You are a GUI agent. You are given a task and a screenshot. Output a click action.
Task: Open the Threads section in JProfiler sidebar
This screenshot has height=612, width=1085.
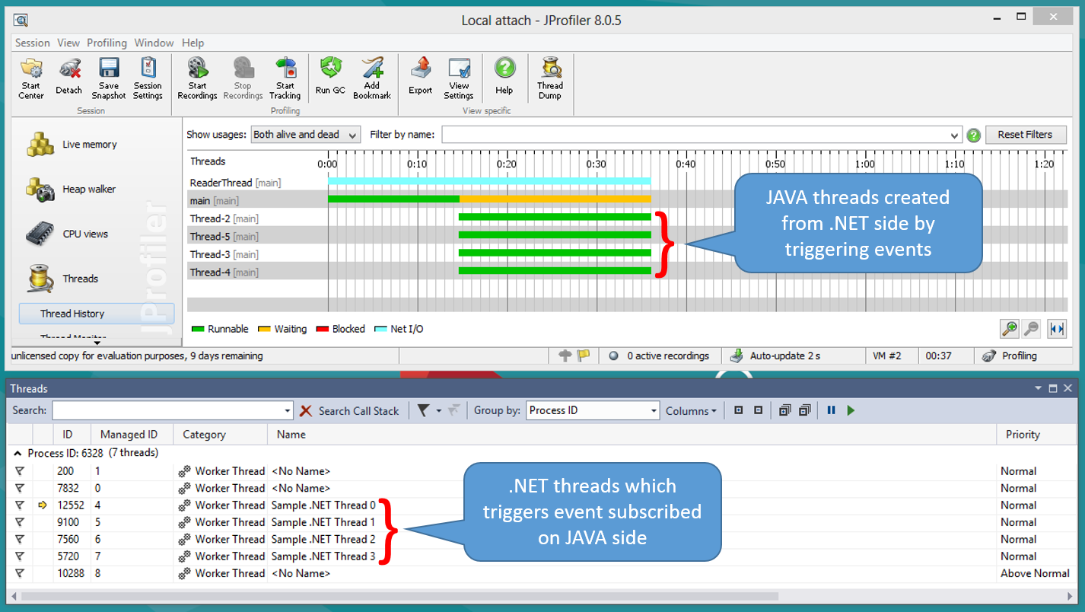(x=63, y=279)
